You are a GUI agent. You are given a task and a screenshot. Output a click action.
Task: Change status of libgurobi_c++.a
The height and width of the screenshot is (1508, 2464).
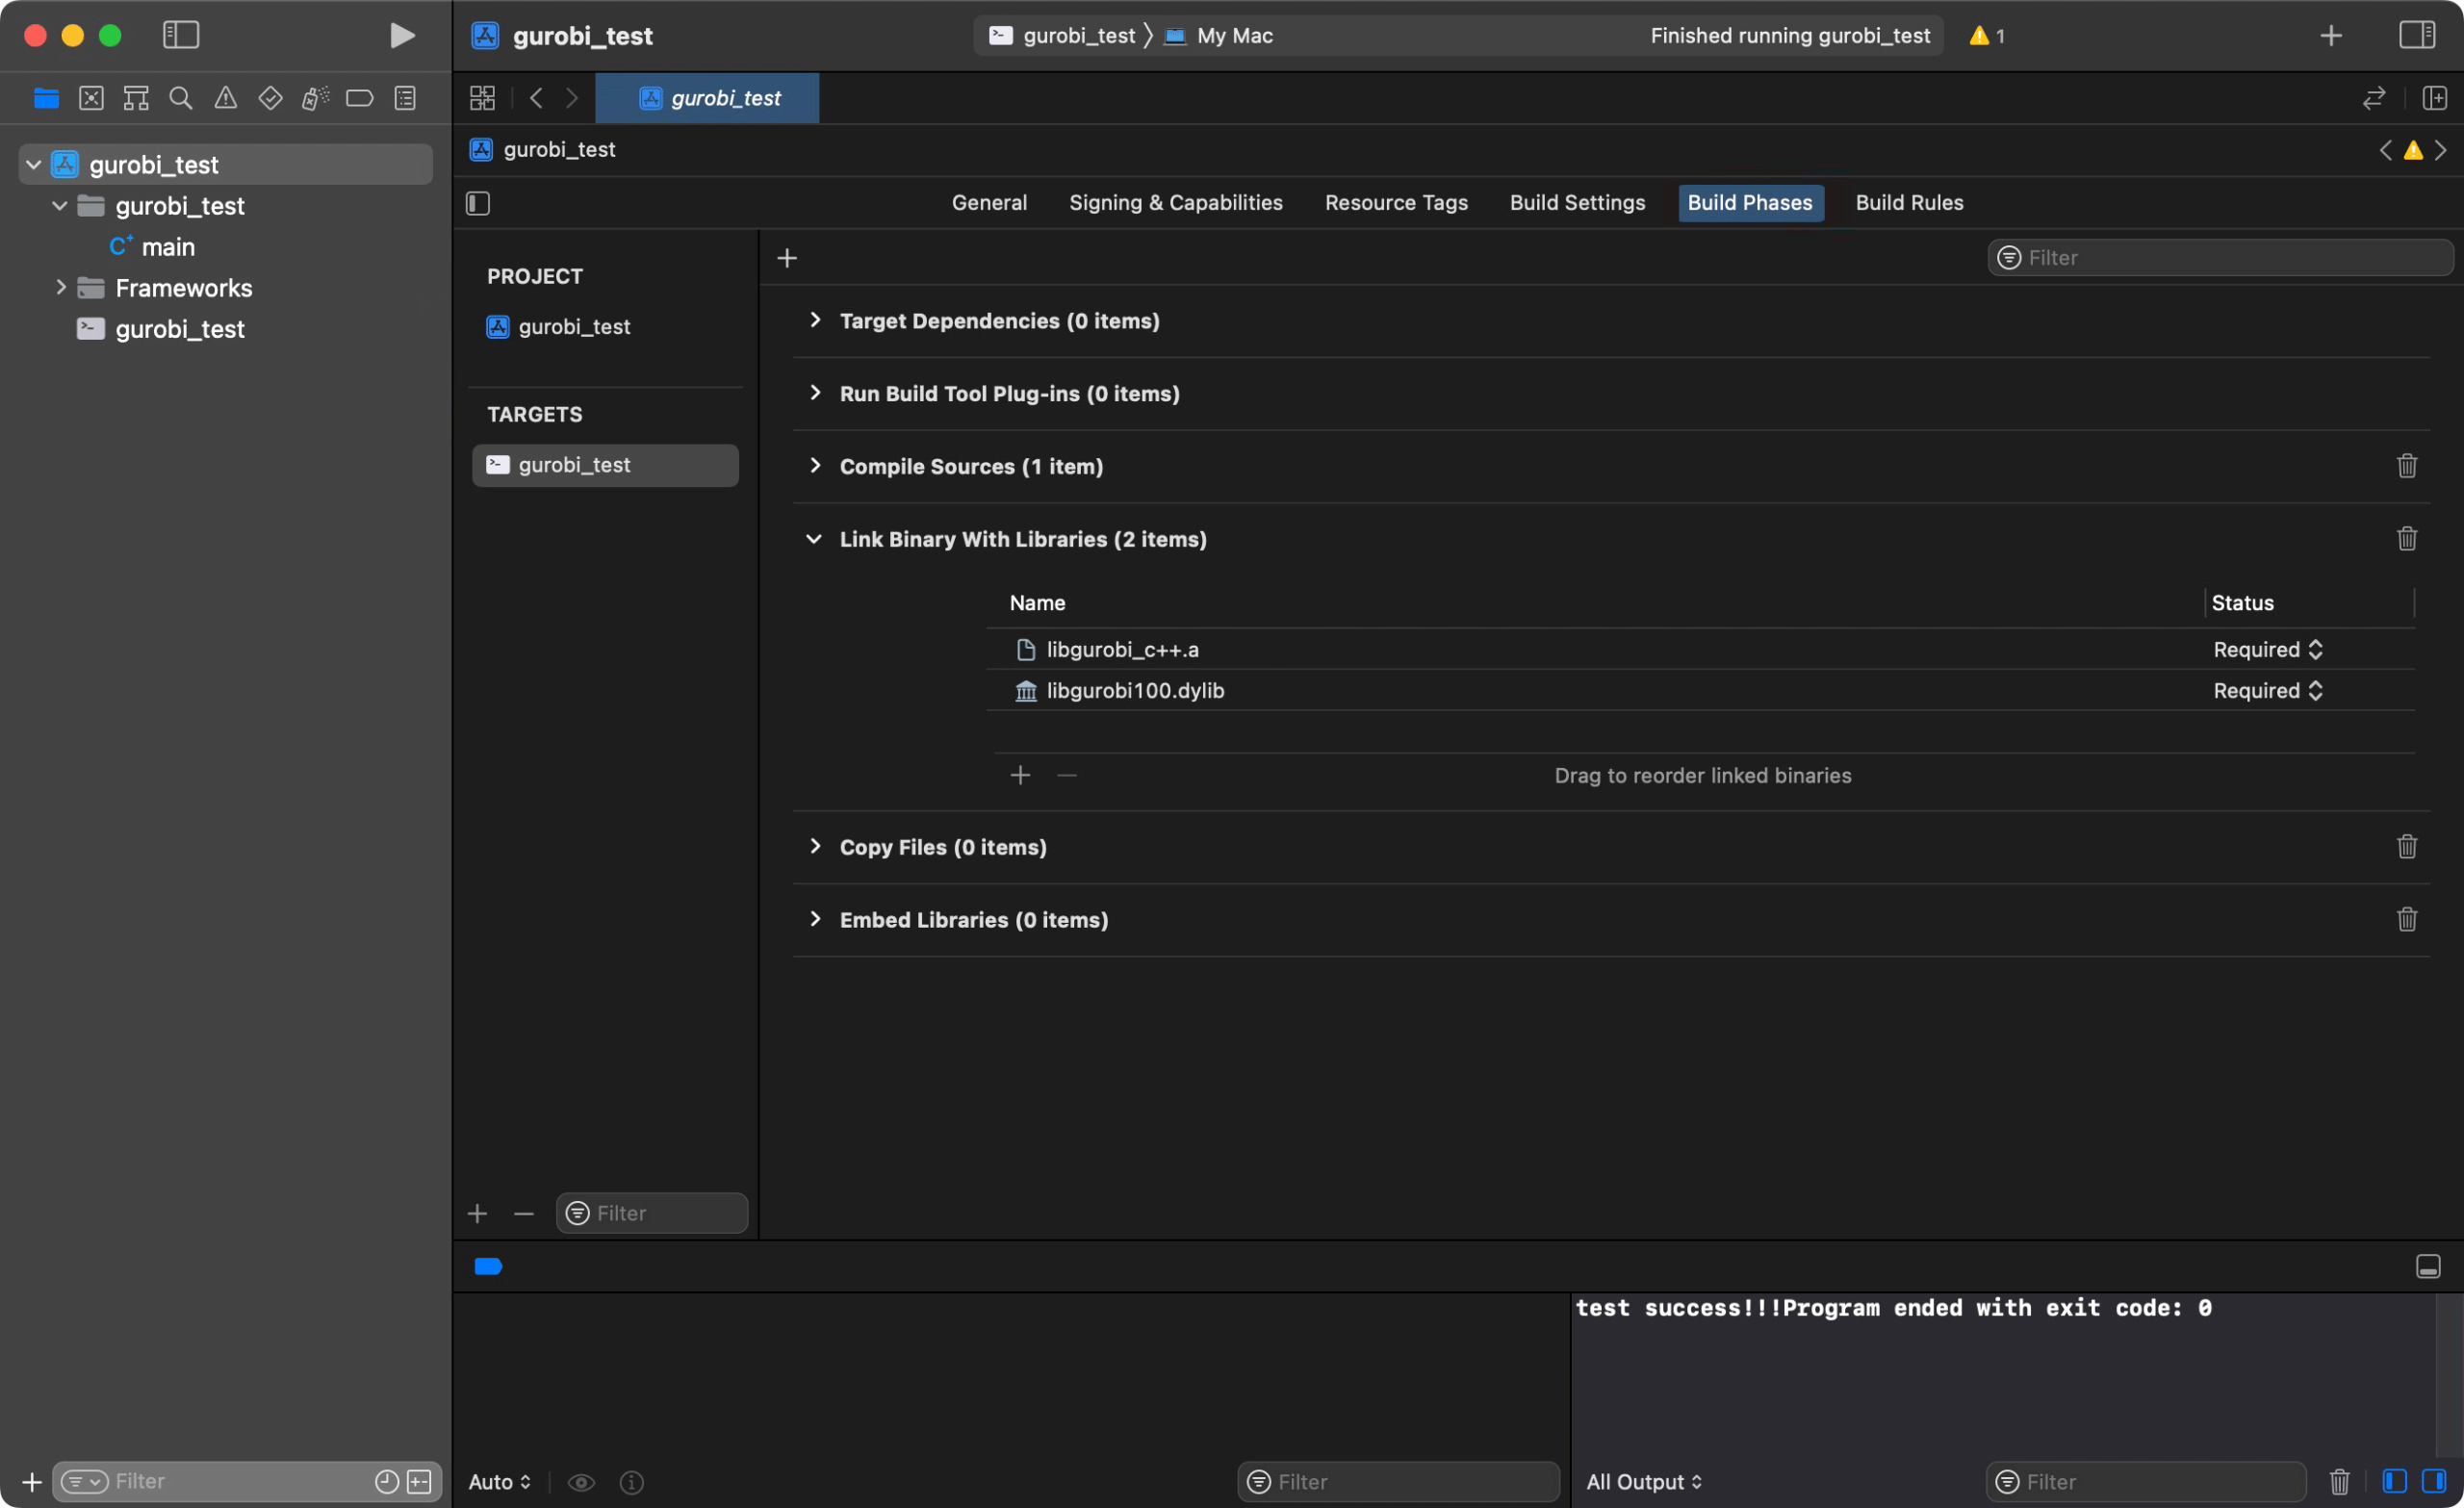tap(2267, 650)
